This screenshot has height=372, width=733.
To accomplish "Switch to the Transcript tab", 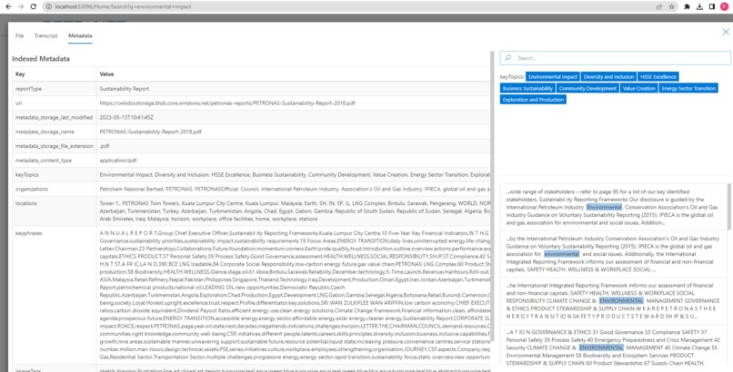I will [45, 35].
